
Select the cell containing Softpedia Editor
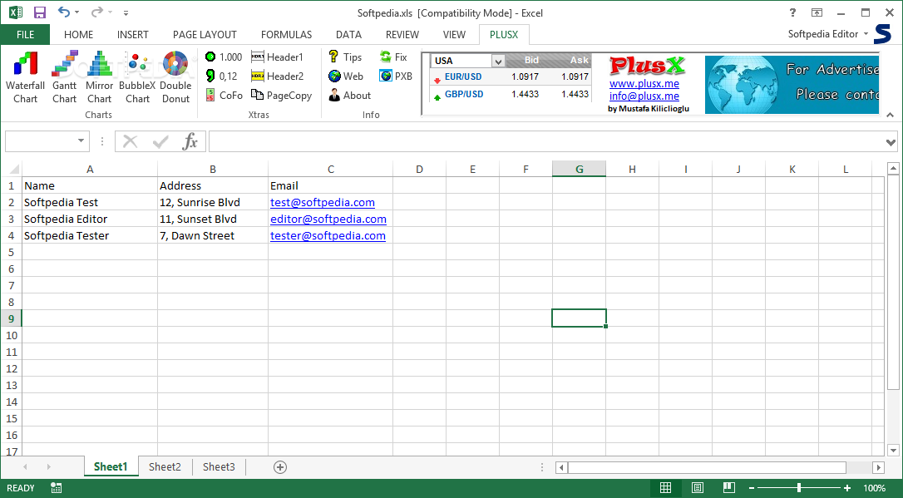(90, 219)
